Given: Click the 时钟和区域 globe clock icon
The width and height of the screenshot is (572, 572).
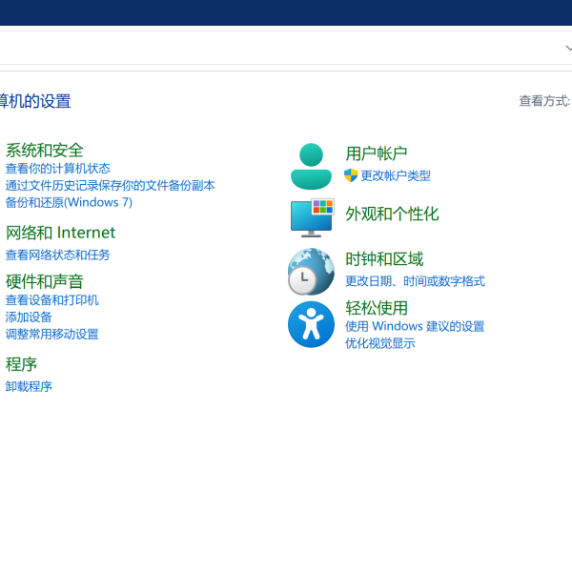Looking at the screenshot, I should (311, 272).
